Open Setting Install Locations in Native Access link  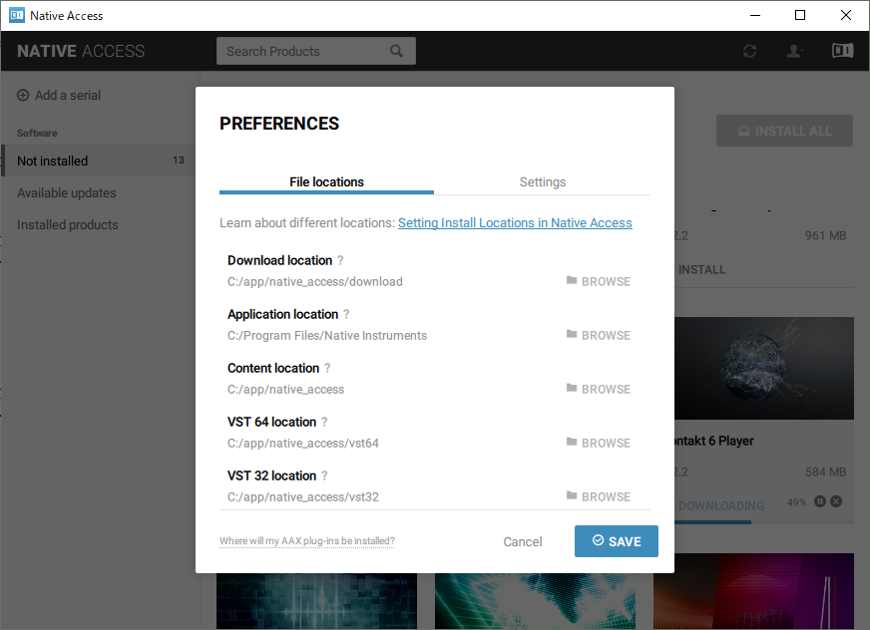coord(515,223)
